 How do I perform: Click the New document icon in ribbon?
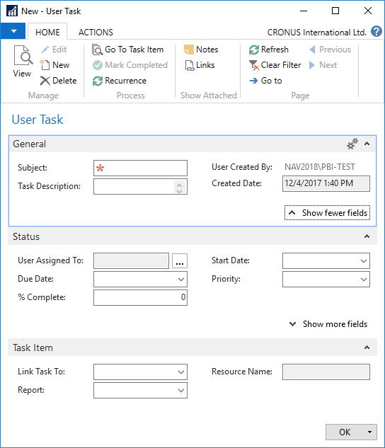[45, 65]
